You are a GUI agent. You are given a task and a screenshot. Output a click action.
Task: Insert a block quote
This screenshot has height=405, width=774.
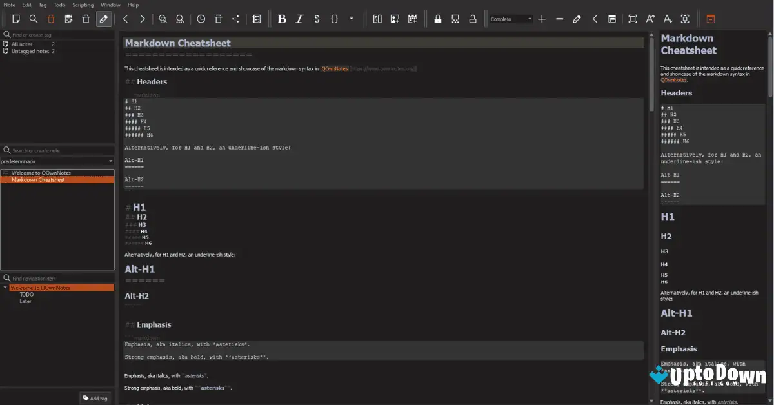352,19
